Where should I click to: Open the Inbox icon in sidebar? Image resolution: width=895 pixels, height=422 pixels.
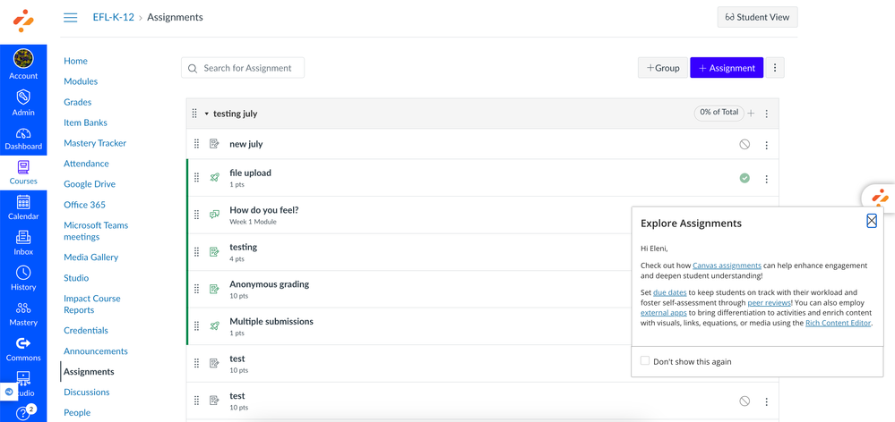pos(23,238)
